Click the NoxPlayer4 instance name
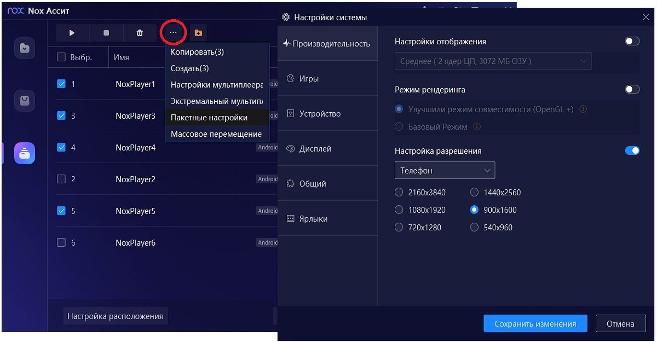 coord(135,148)
